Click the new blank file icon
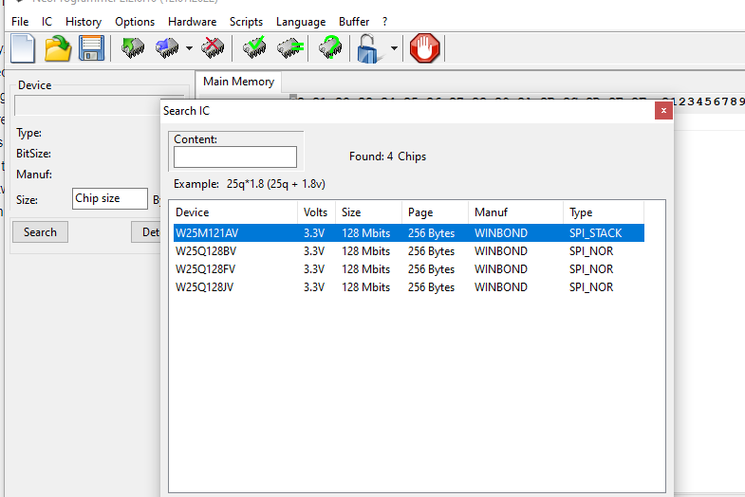 coord(25,47)
